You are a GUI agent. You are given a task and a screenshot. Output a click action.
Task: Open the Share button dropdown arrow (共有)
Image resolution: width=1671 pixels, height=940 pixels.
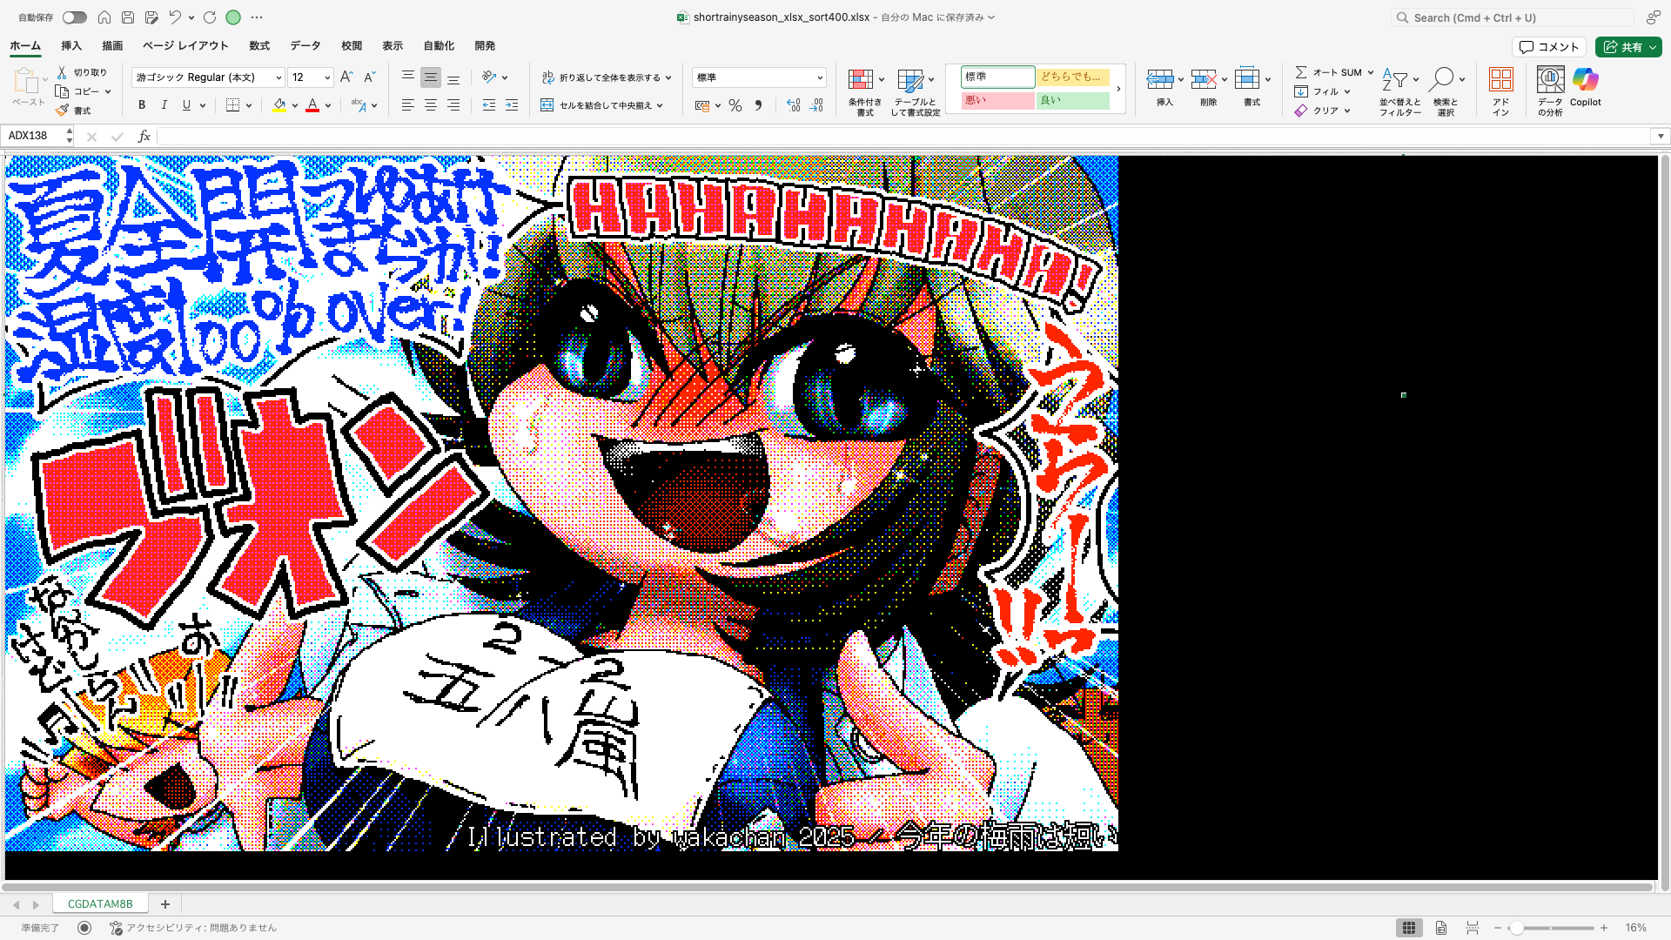(x=1652, y=47)
